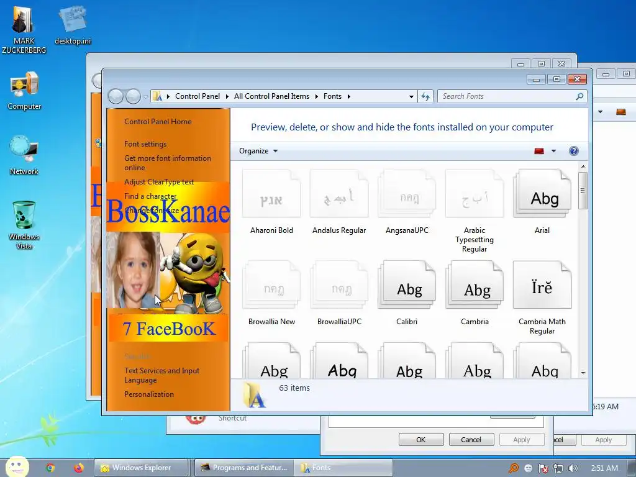Click the Fonts breadcrumb segment
The width and height of the screenshot is (636, 477).
333,96
